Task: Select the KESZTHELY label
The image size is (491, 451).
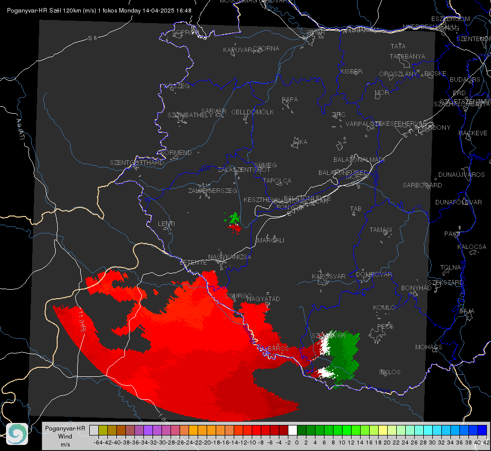Action: click(x=261, y=199)
